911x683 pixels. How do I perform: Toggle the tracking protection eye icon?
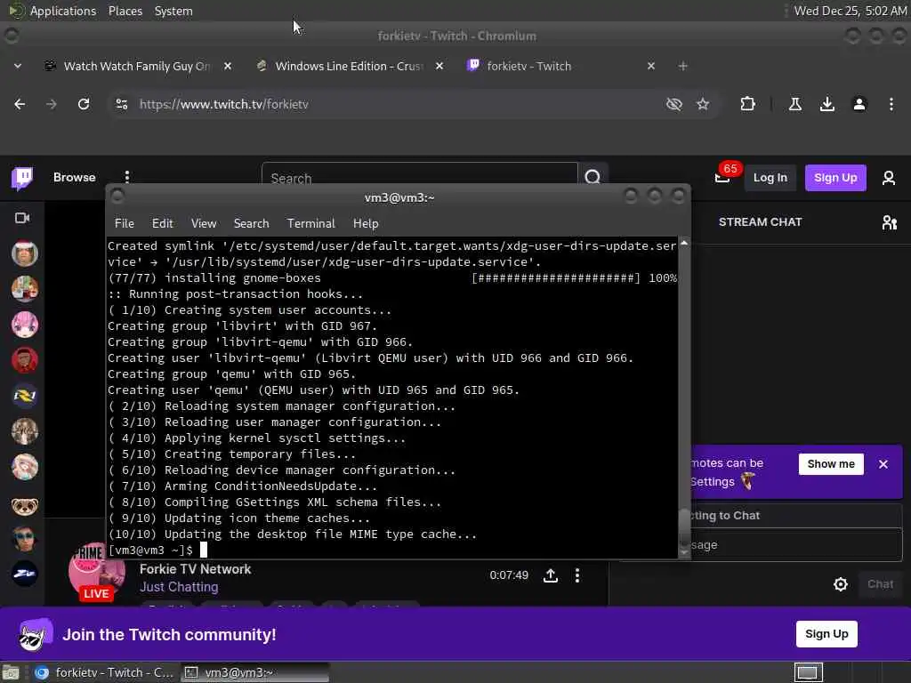(x=674, y=104)
